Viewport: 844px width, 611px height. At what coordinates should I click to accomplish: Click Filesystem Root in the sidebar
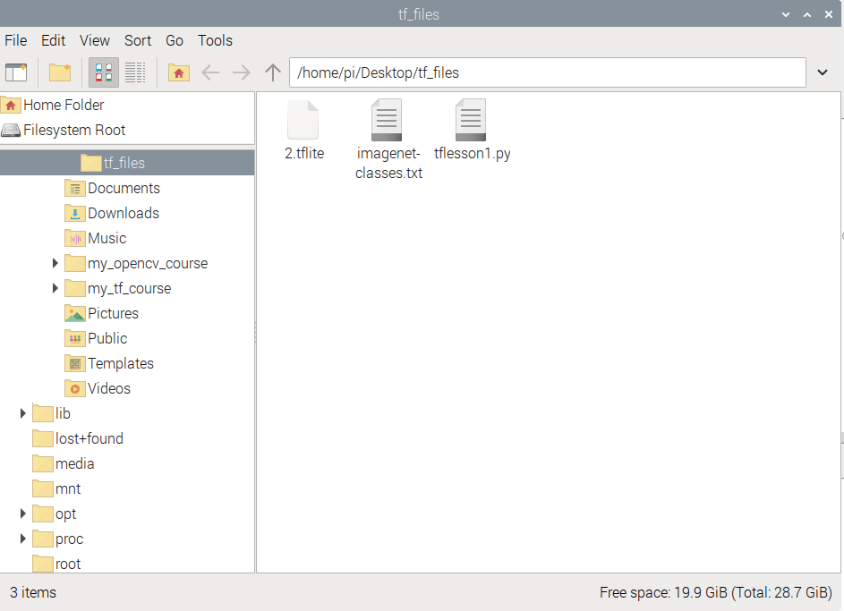click(x=73, y=130)
